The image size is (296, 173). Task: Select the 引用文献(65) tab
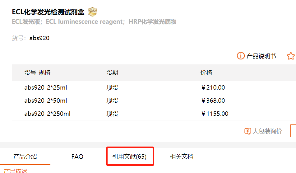(129, 157)
